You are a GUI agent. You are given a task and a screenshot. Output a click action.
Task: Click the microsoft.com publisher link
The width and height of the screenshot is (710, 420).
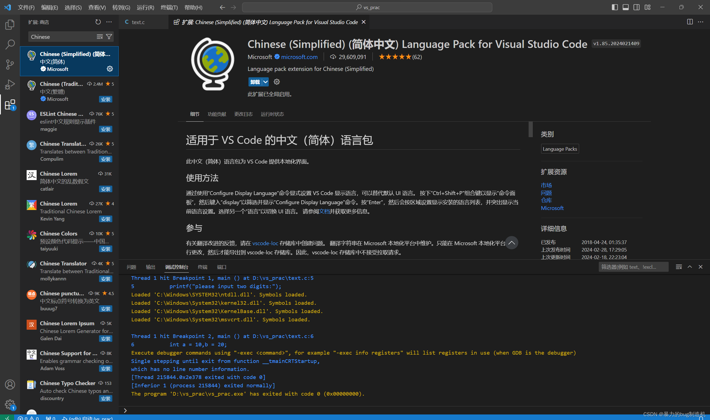point(299,57)
